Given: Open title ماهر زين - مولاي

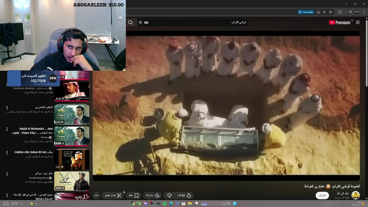Looking at the screenshot, I should pyautogui.click(x=44, y=174).
